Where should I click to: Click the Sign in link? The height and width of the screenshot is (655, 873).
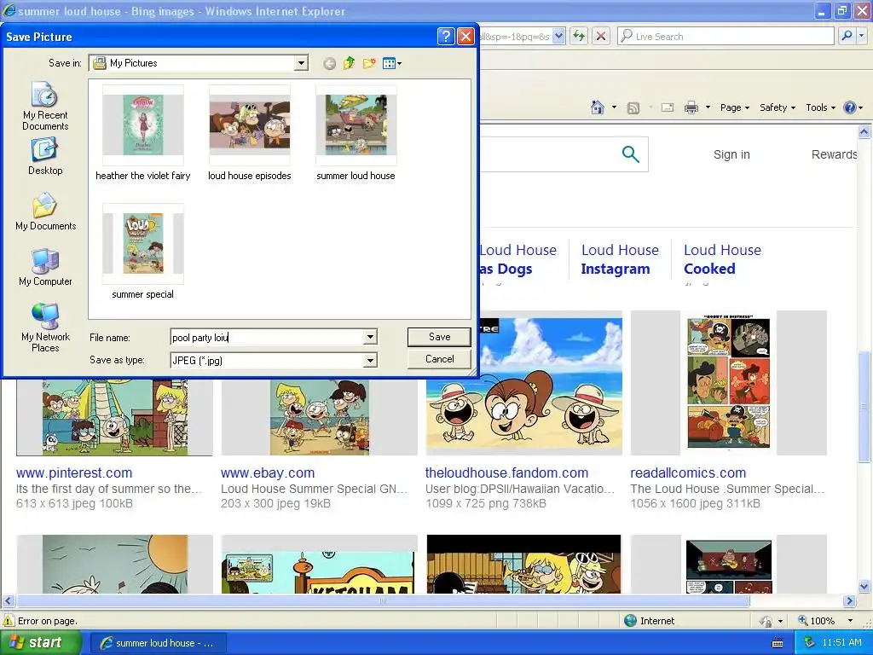click(x=731, y=154)
